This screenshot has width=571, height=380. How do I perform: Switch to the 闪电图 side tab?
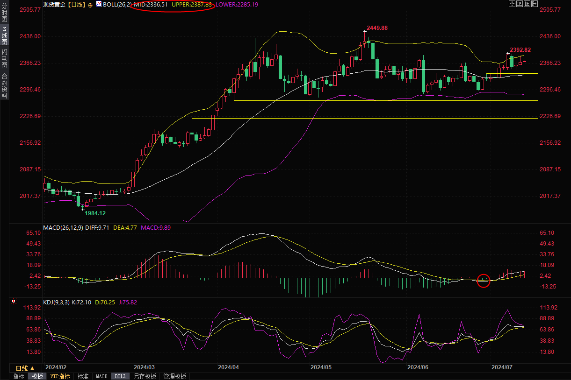tap(4, 57)
